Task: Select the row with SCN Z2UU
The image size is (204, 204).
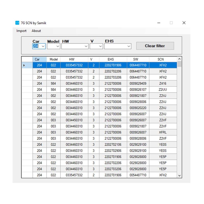Action: 163,90
